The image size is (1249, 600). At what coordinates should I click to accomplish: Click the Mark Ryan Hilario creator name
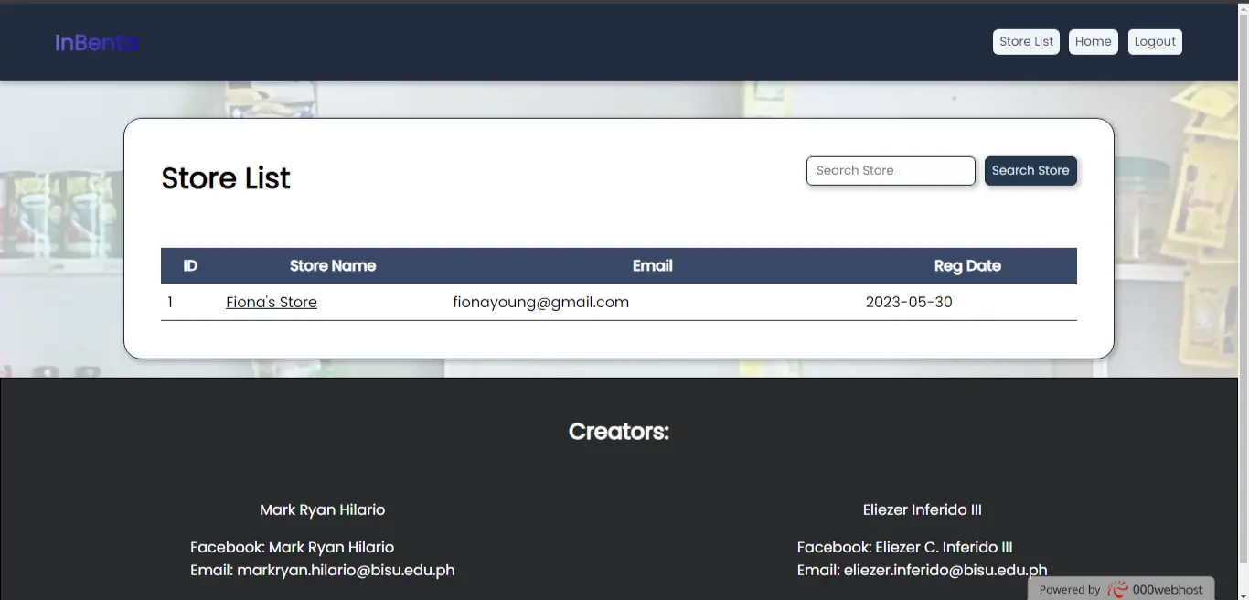(322, 510)
